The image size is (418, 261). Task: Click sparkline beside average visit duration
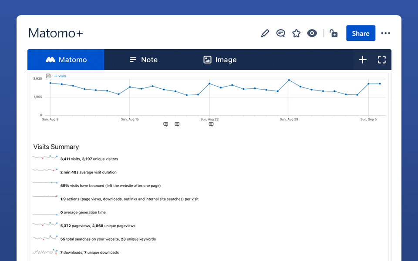coord(45,170)
